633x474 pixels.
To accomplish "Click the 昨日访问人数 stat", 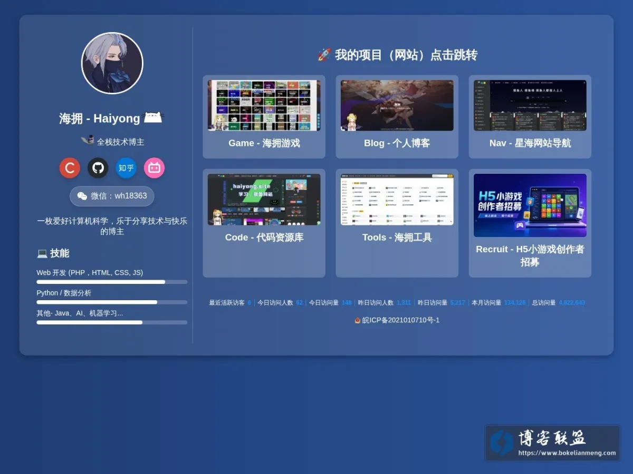I will pos(385,303).
